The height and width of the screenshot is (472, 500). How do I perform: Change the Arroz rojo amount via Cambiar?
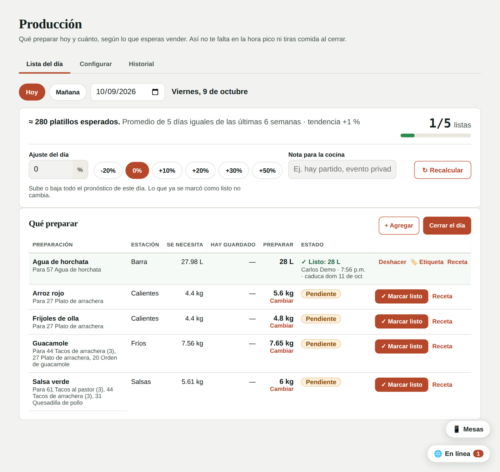pyautogui.click(x=282, y=301)
